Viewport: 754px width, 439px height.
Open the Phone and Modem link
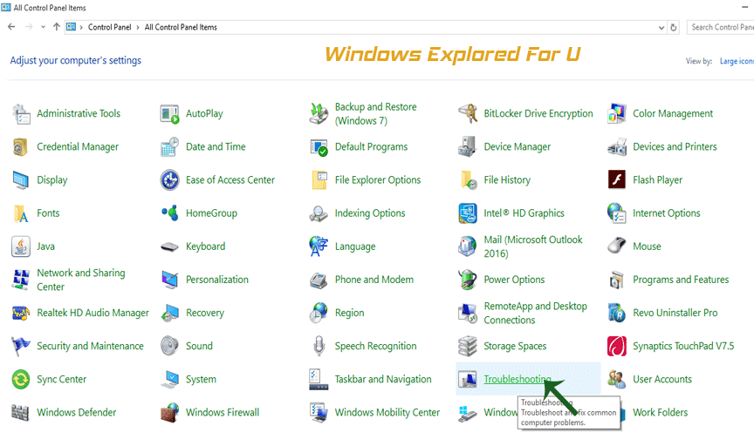click(374, 280)
